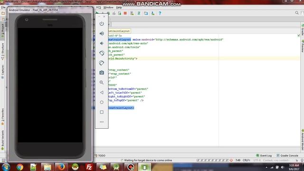Attach debugger to Android process icon
Viewport: 304px width, 171px height.
pos(120,13)
